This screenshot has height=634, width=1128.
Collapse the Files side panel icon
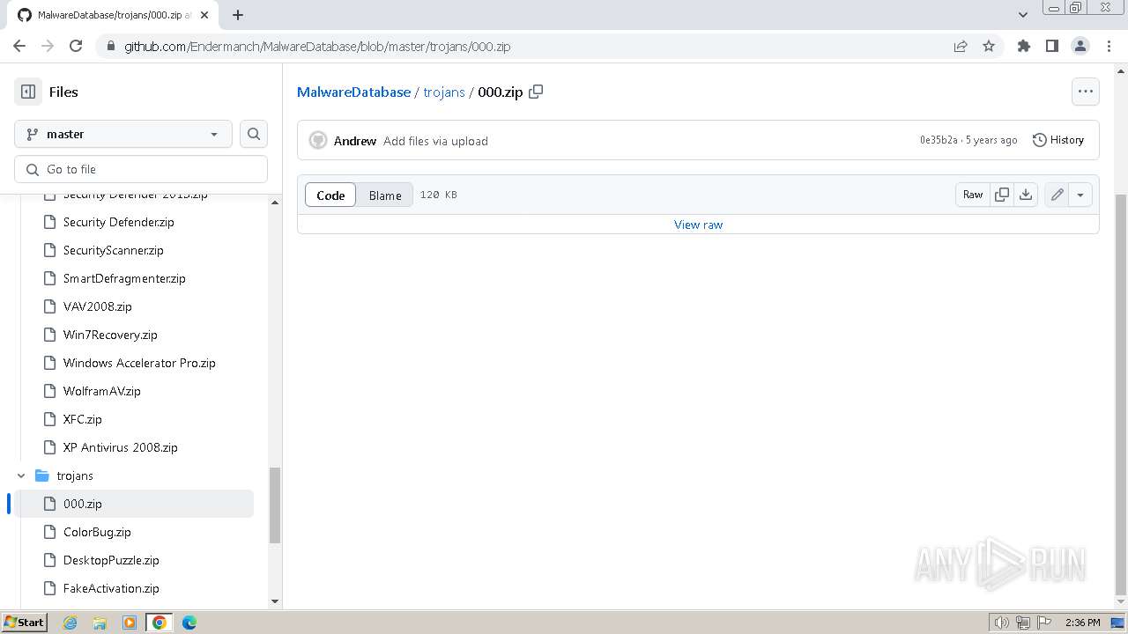click(x=28, y=92)
